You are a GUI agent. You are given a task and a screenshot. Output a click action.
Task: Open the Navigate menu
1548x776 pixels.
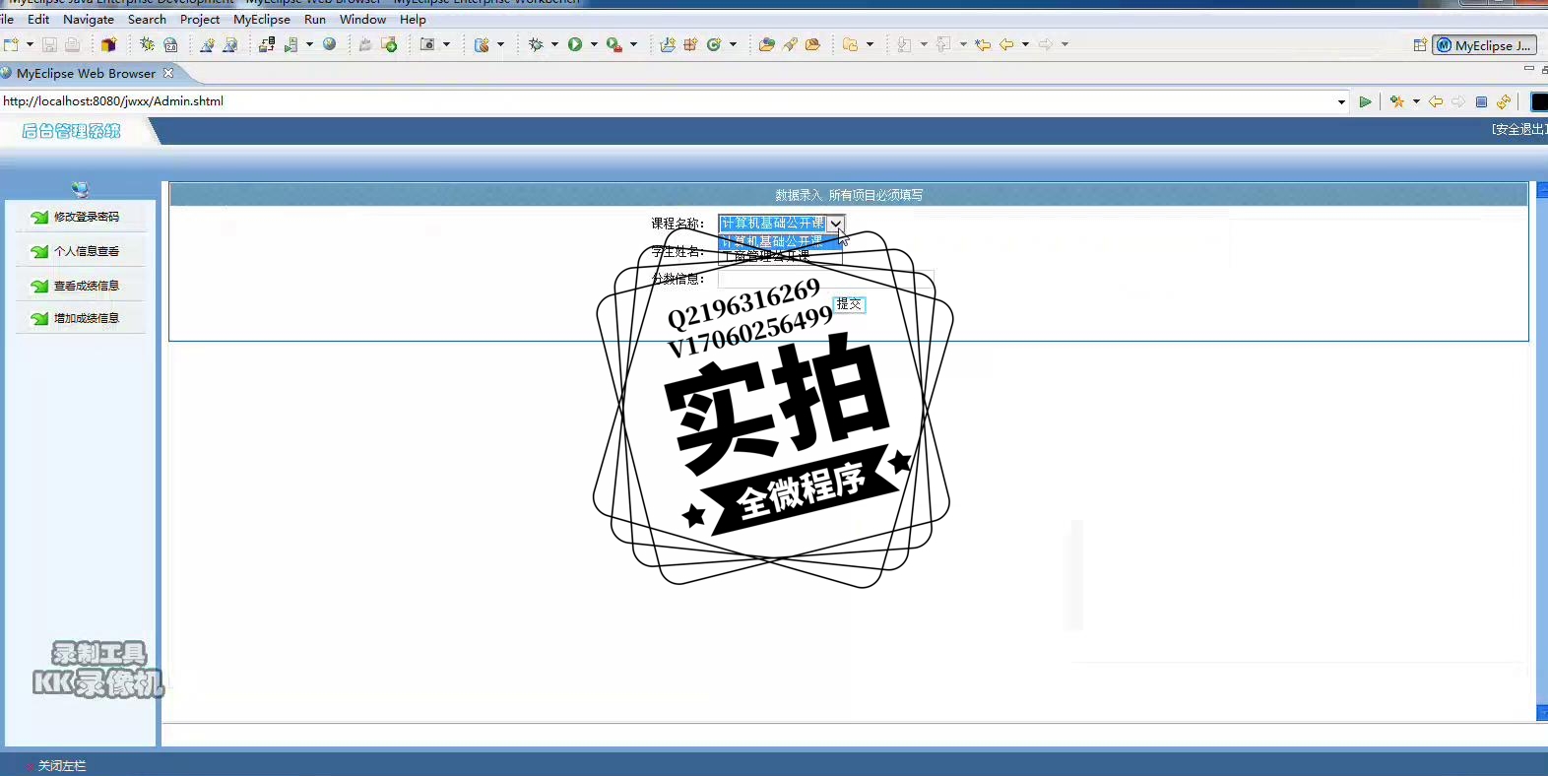click(x=89, y=19)
